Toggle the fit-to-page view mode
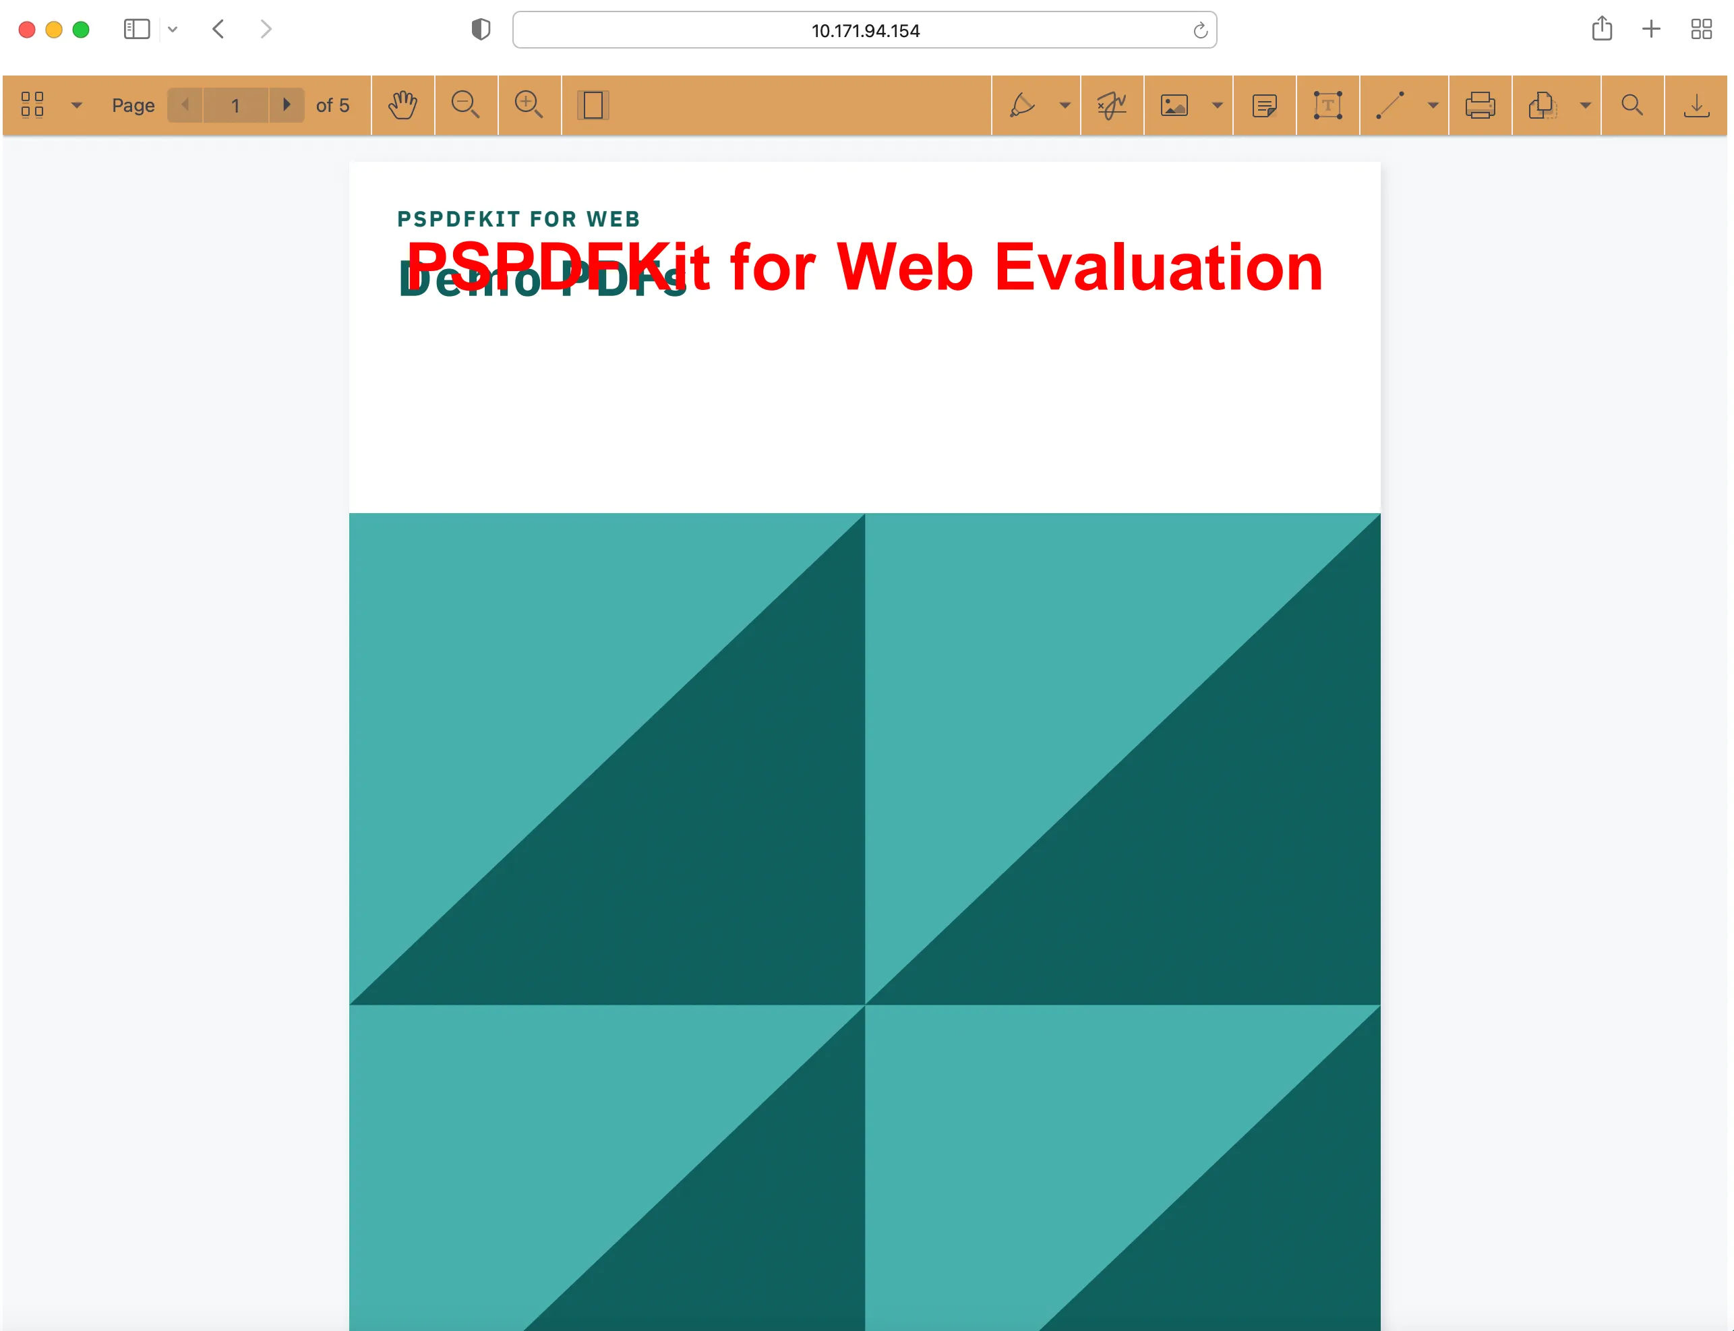 click(x=593, y=105)
